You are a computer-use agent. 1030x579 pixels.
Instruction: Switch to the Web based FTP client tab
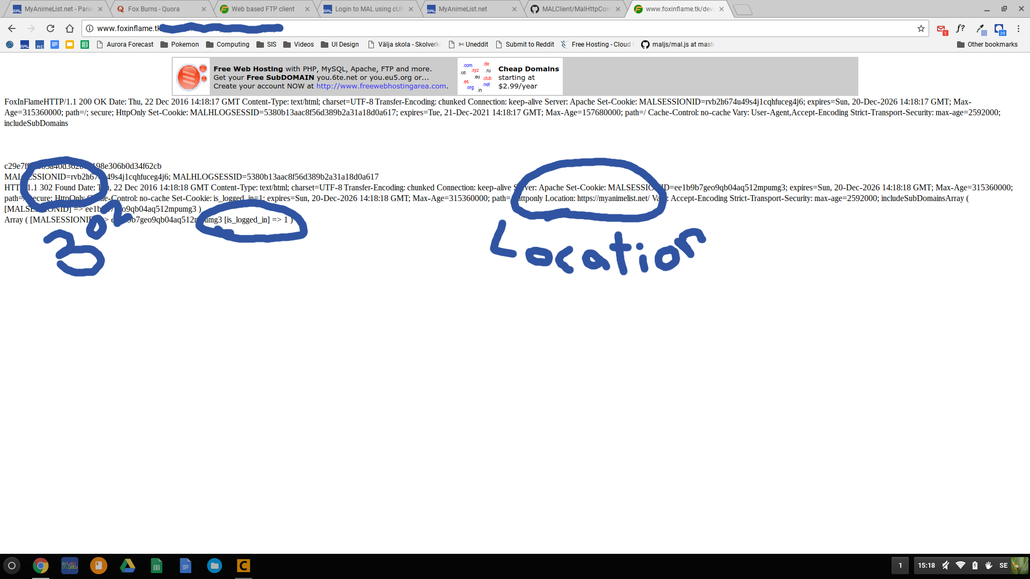(263, 9)
